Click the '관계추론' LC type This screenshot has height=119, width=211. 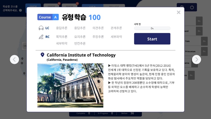pyautogui.click(x=116, y=28)
